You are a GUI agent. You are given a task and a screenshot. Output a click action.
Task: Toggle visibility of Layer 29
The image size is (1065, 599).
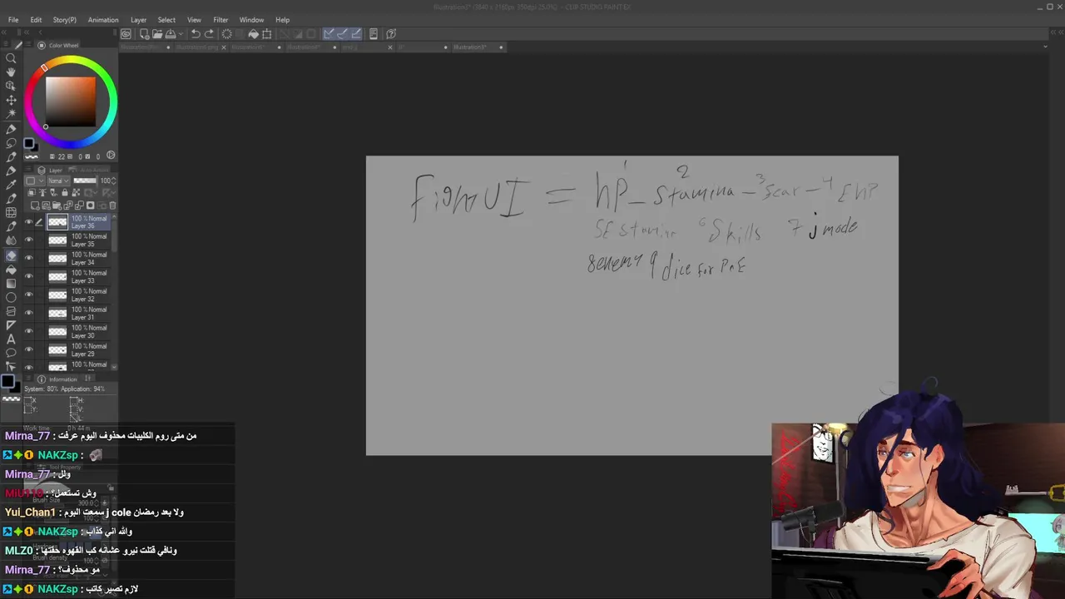click(28, 350)
